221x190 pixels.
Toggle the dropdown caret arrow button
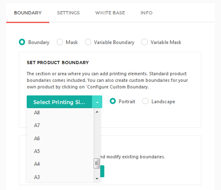(97, 102)
